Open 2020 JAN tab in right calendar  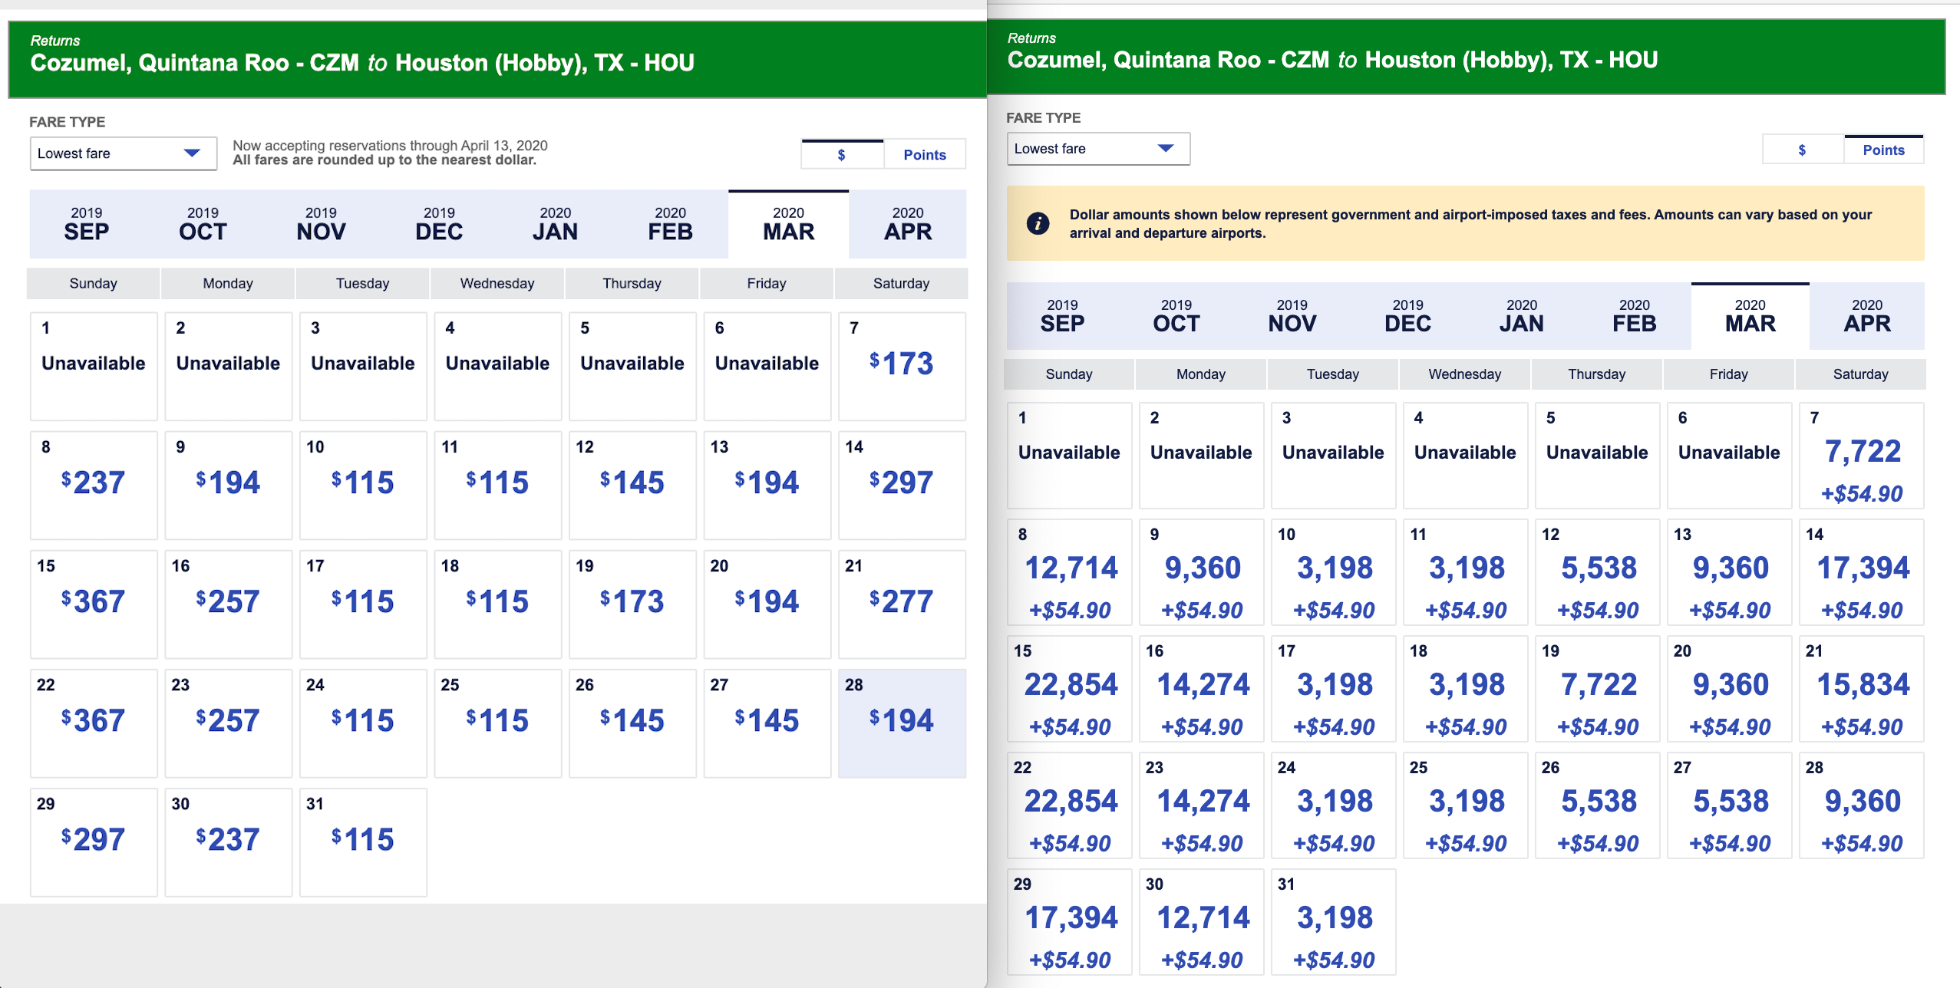point(1521,316)
